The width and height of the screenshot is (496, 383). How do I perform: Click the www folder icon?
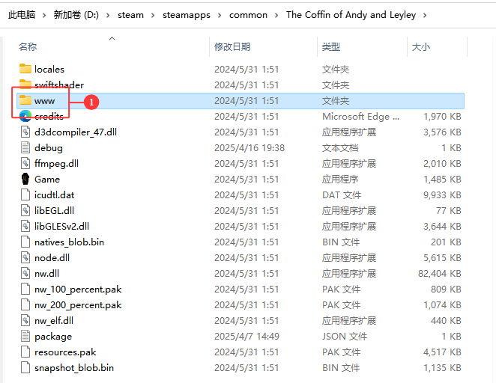tap(25, 100)
